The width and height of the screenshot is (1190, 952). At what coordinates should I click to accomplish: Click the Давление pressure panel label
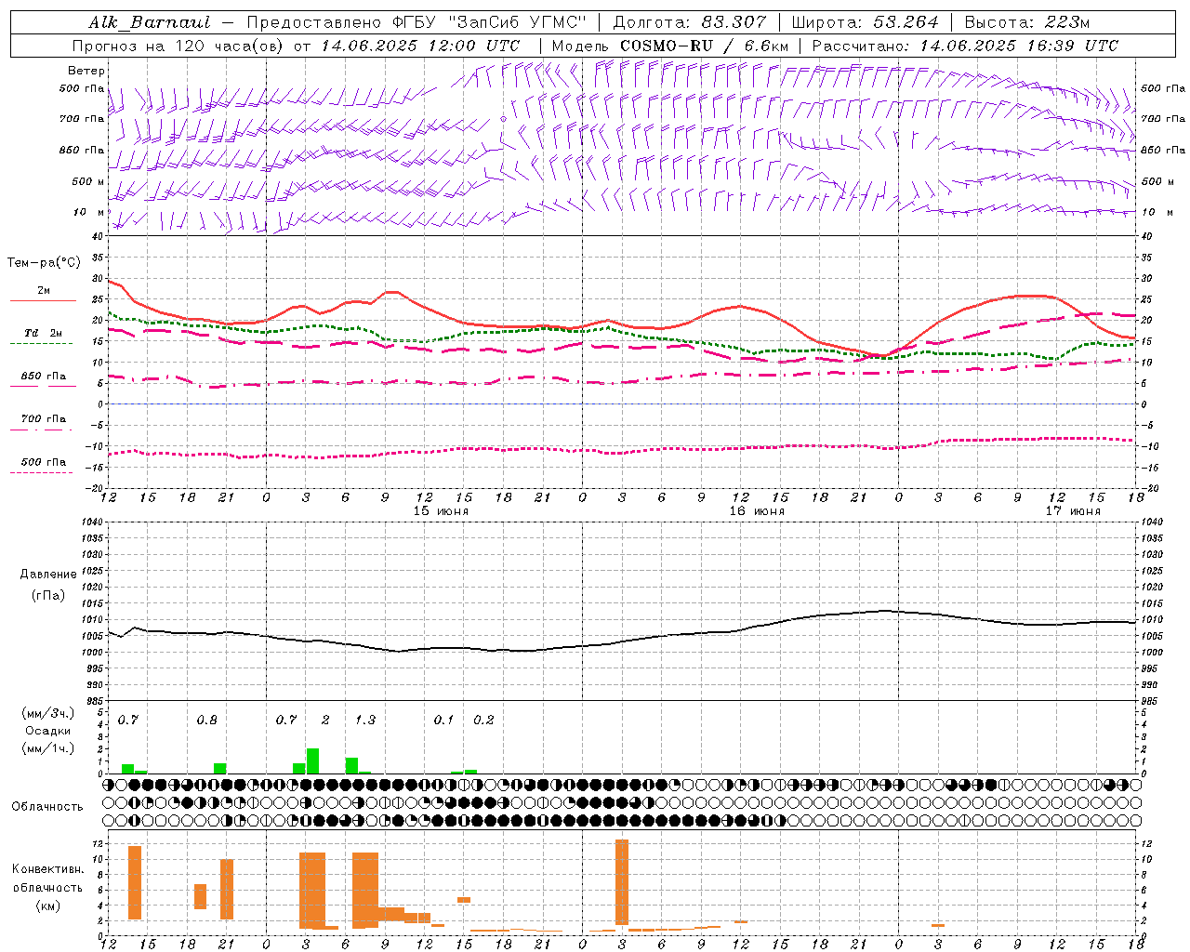point(48,575)
